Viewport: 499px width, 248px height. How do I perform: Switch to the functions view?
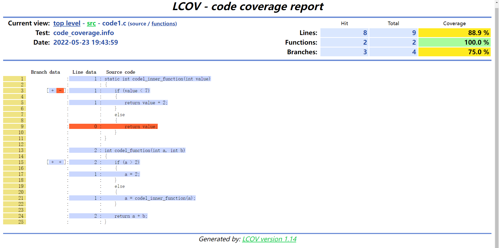(x=164, y=24)
